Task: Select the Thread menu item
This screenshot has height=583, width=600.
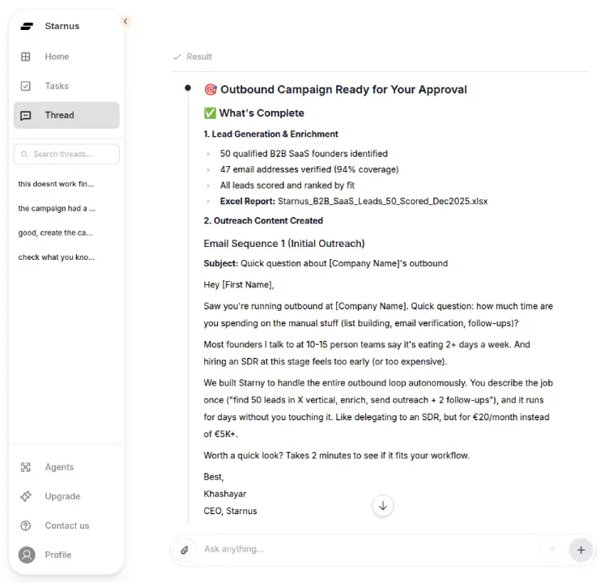Action: click(x=59, y=115)
